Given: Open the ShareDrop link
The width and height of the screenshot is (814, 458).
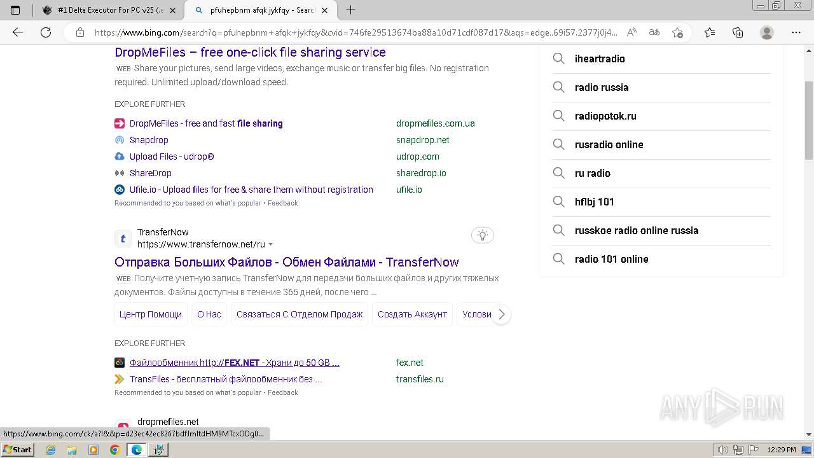Looking at the screenshot, I should point(151,173).
